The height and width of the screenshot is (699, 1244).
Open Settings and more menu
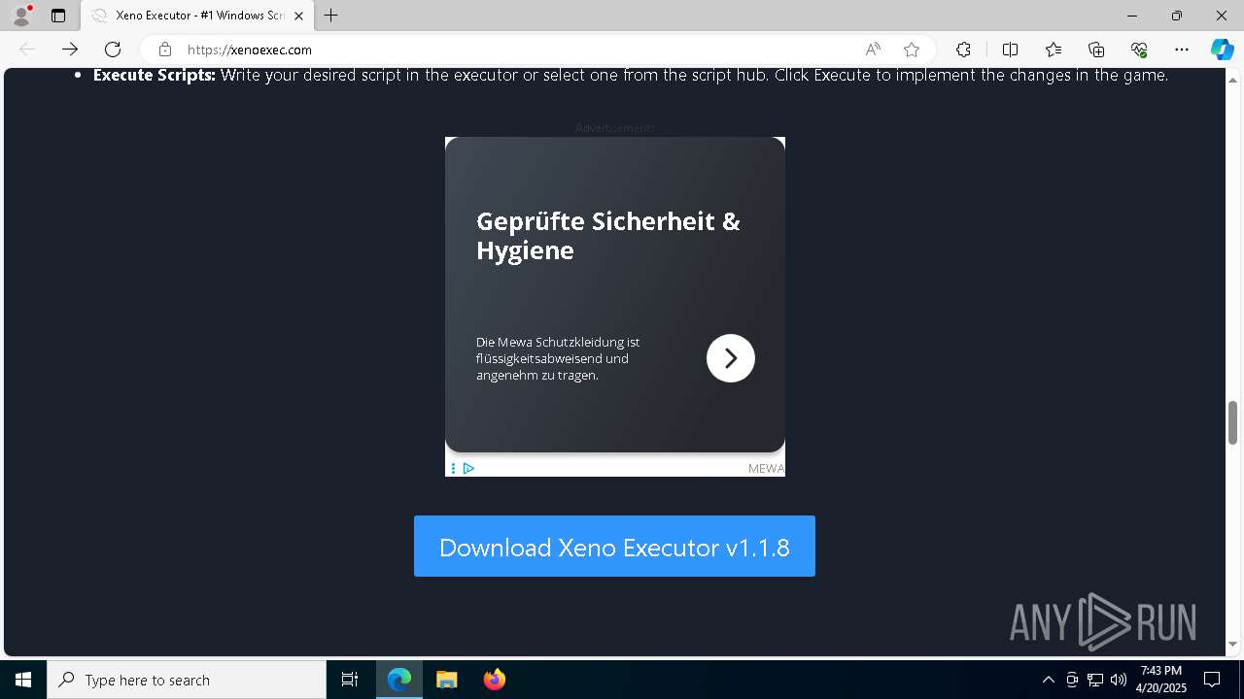point(1182,50)
